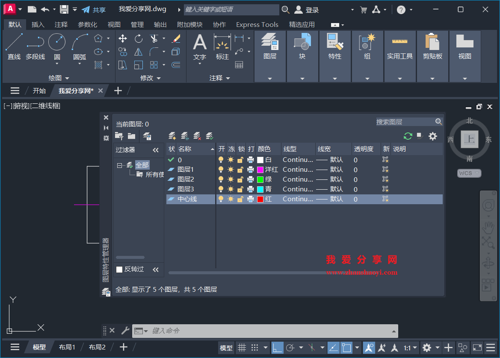This screenshot has width=500, height=358.
Task: Click the Move tool icon
Action: 122,39
